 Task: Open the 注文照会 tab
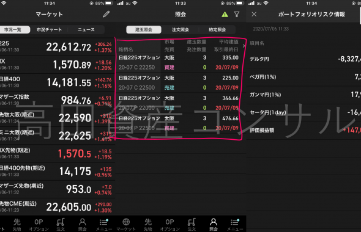click(x=180, y=30)
